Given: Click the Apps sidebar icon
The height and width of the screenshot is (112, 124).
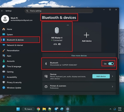Looking at the screenshot, I should pos(4,56).
